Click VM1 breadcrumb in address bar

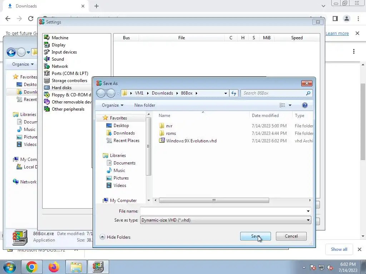[139, 93]
